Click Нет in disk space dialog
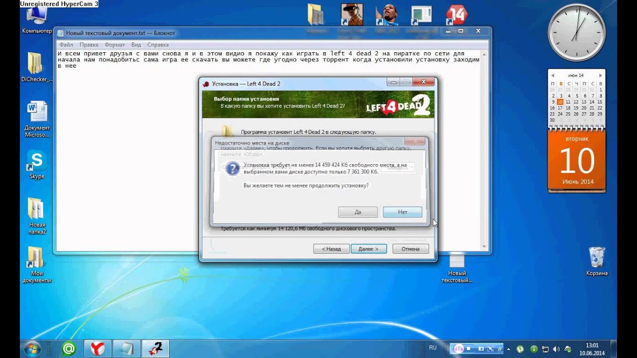This screenshot has height=358, width=637. pos(403,212)
